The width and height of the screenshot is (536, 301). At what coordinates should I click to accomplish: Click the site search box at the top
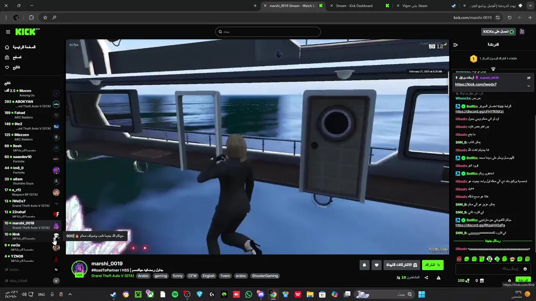click(x=268, y=32)
